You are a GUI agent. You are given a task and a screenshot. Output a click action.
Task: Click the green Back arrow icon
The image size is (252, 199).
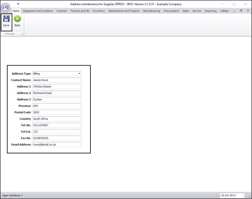coord(17,19)
